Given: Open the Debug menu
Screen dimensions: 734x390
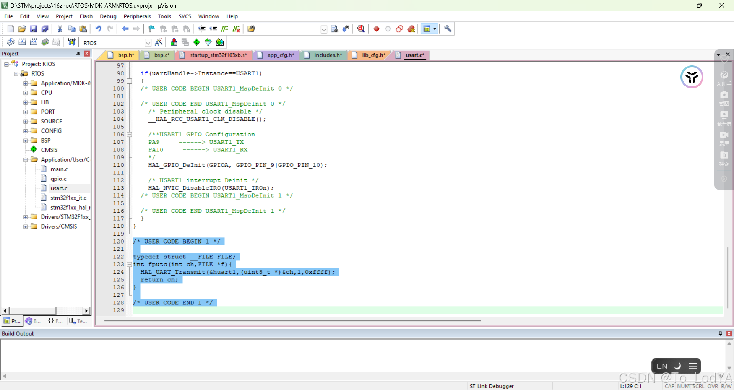Looking at the screenshot, I should tap(108, 16).
